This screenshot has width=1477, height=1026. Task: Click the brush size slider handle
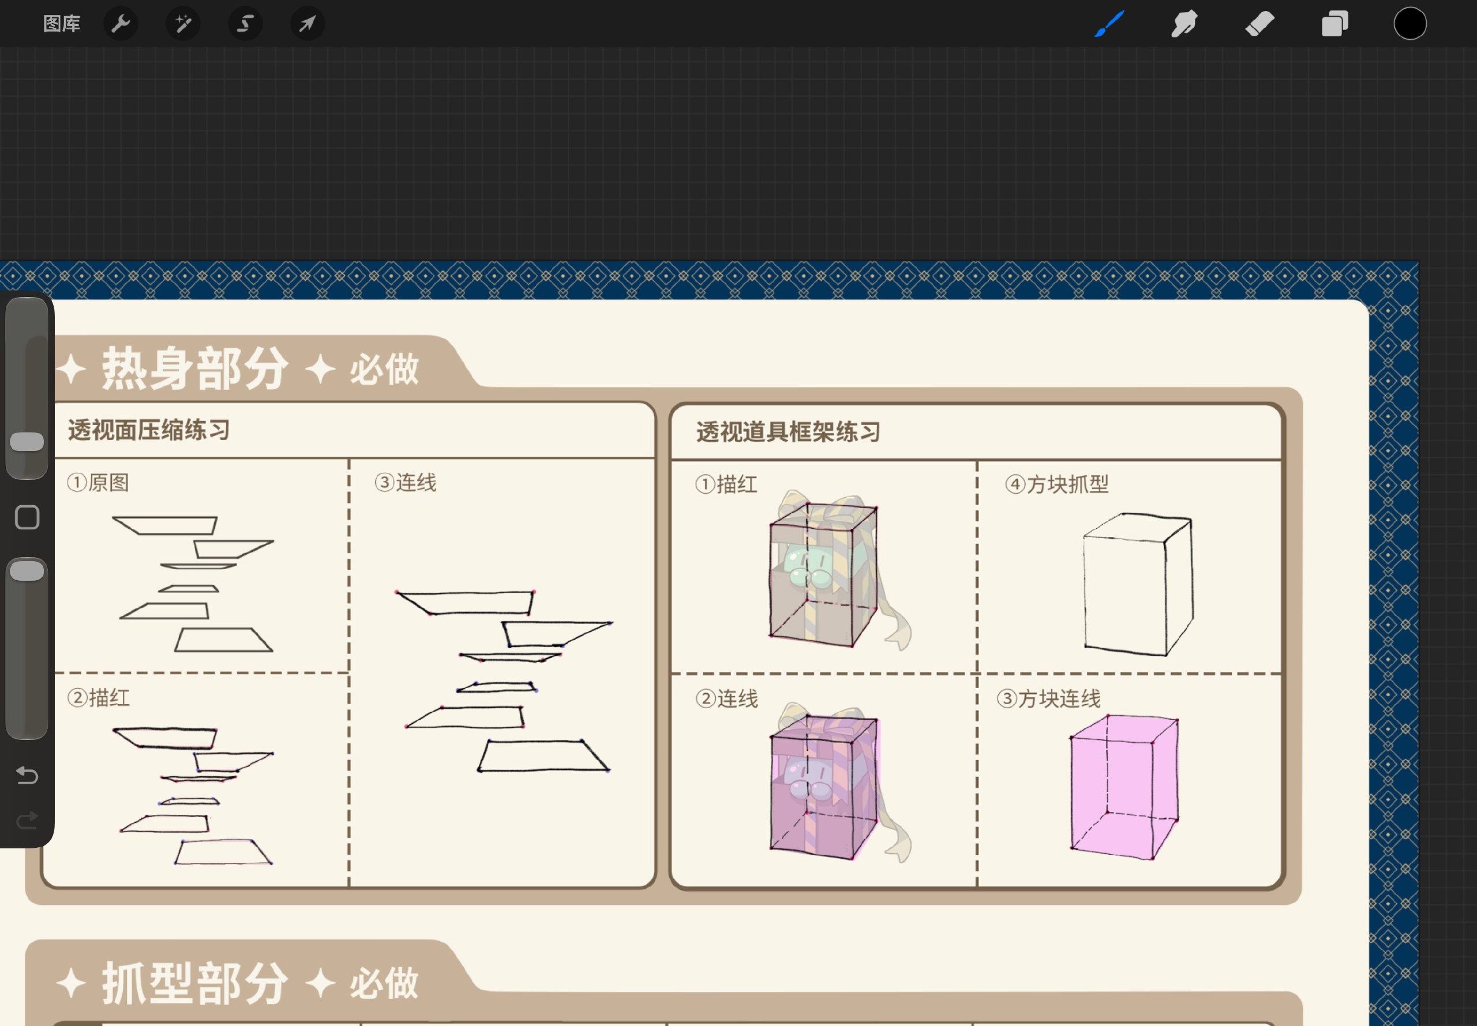[27, 442]
